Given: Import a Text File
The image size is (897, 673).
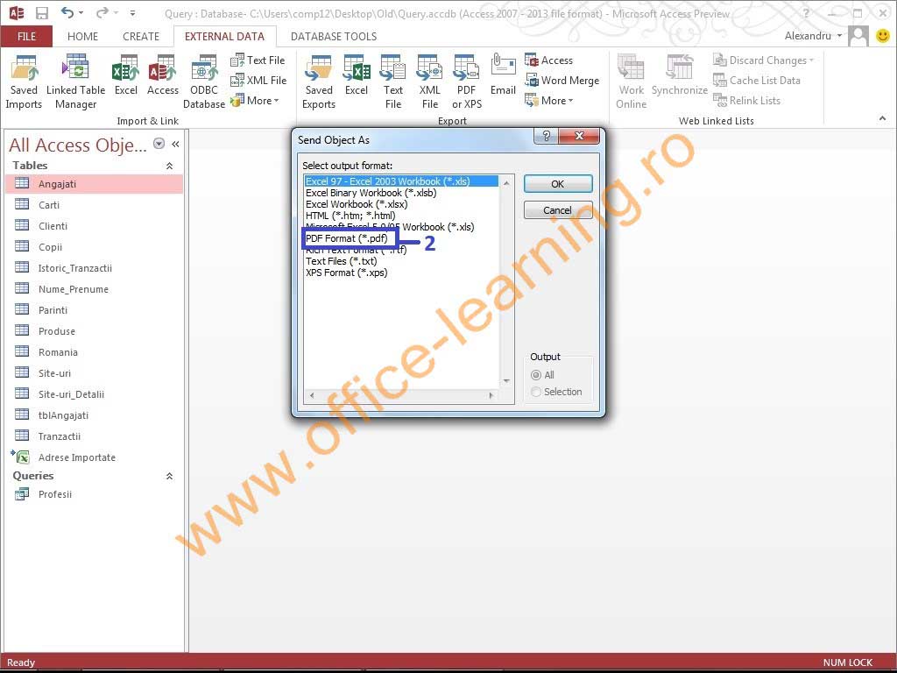Looking at the screenshot, I should coord(258,60).
